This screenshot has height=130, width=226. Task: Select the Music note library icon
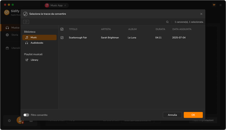[27, 38]
